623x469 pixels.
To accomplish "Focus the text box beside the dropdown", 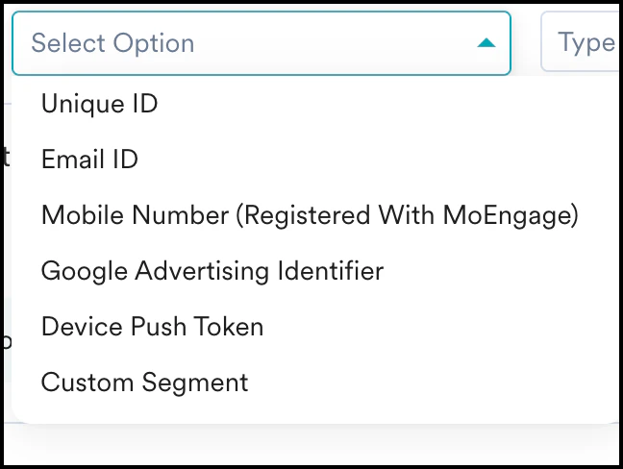I will coord(584,42).
